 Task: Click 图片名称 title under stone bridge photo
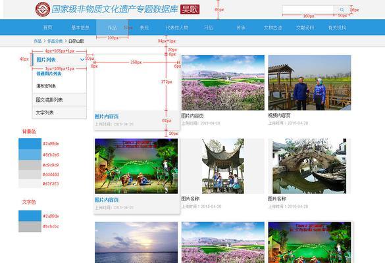277,199
